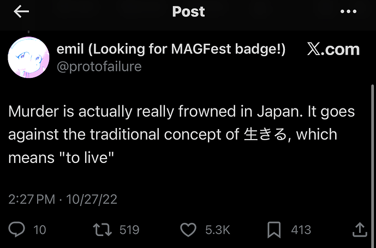Screen dimensions: 376x248
Task: View the 519 reposts count
Action: [129, 230]
